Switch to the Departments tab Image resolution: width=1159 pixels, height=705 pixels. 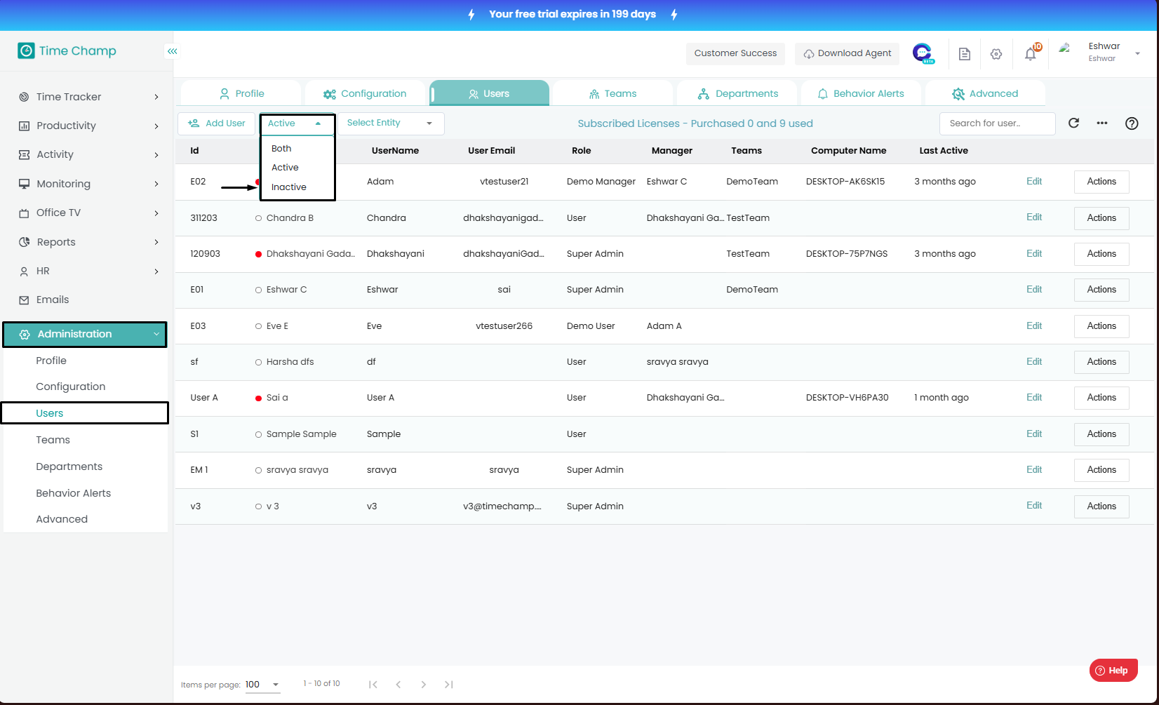pos(737,93)
